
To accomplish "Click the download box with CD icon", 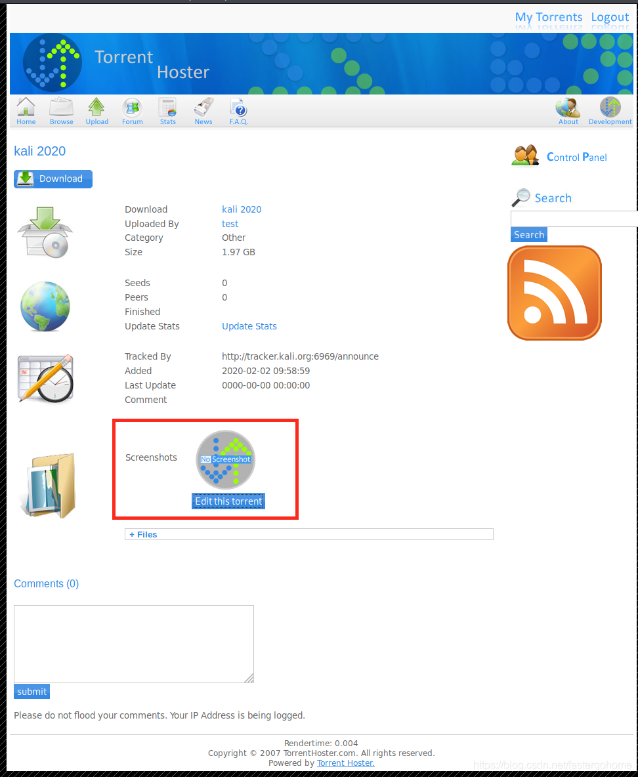I will (x=45, y=232).
